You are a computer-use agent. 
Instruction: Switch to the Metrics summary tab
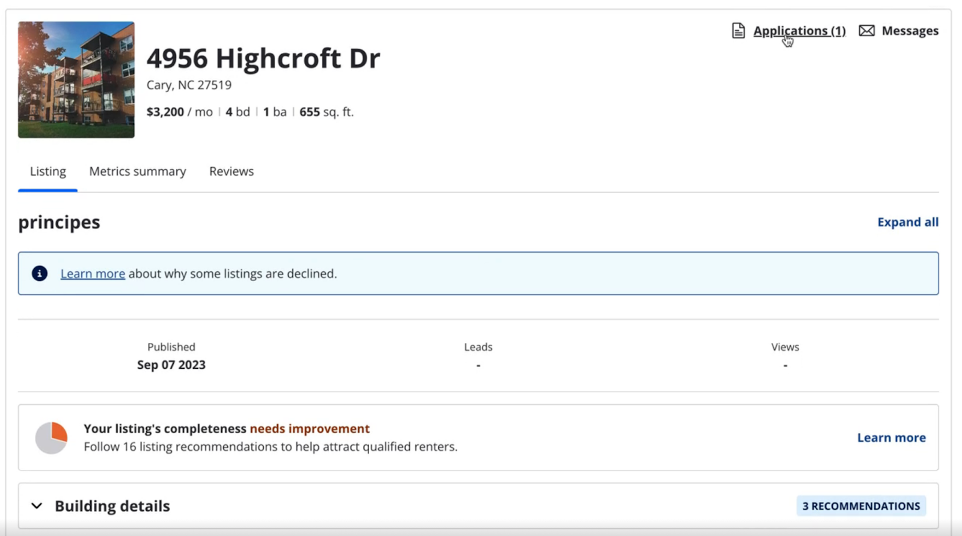pos(138,171)
